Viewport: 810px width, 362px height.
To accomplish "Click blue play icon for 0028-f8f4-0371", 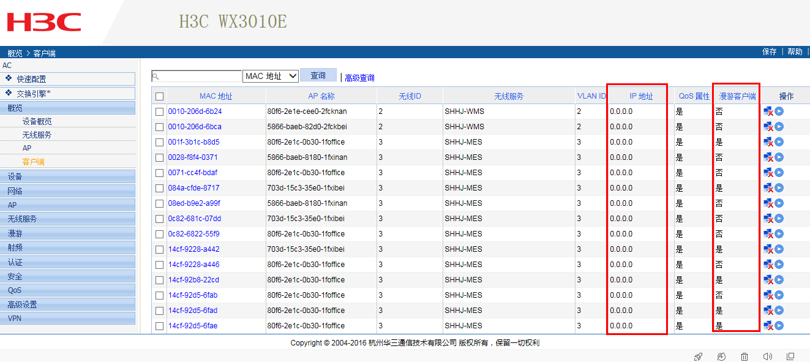I will pos(779,157).
